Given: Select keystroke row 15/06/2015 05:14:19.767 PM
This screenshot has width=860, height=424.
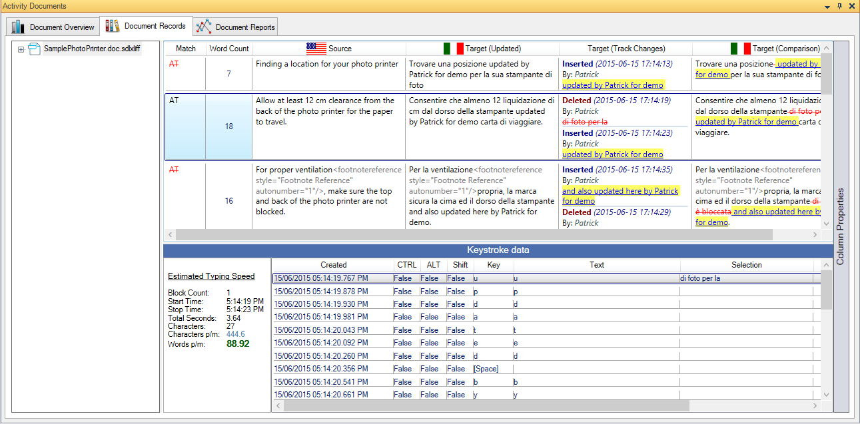Looking at the screenshot, I should click(546, 278).
